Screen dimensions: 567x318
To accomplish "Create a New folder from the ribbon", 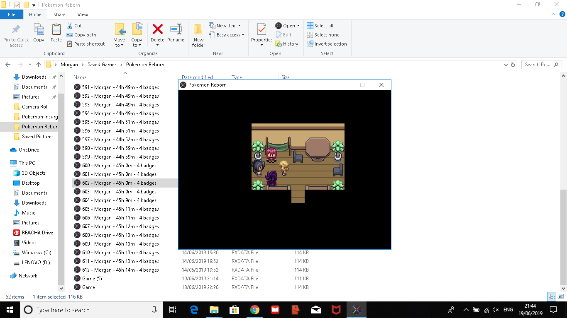I will click(x=198, y=35).
